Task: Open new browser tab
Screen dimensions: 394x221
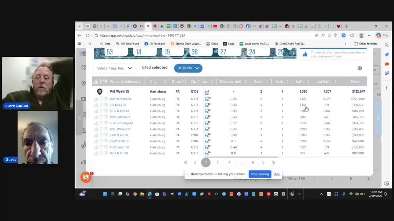Action: 346,26
